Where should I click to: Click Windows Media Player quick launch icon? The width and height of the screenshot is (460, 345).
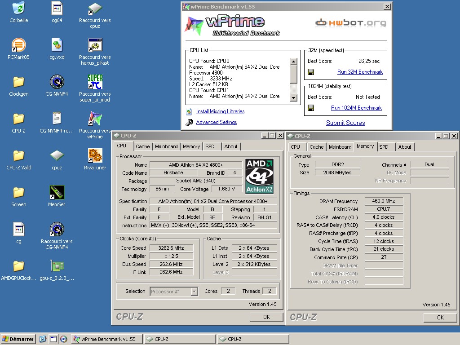64,339
